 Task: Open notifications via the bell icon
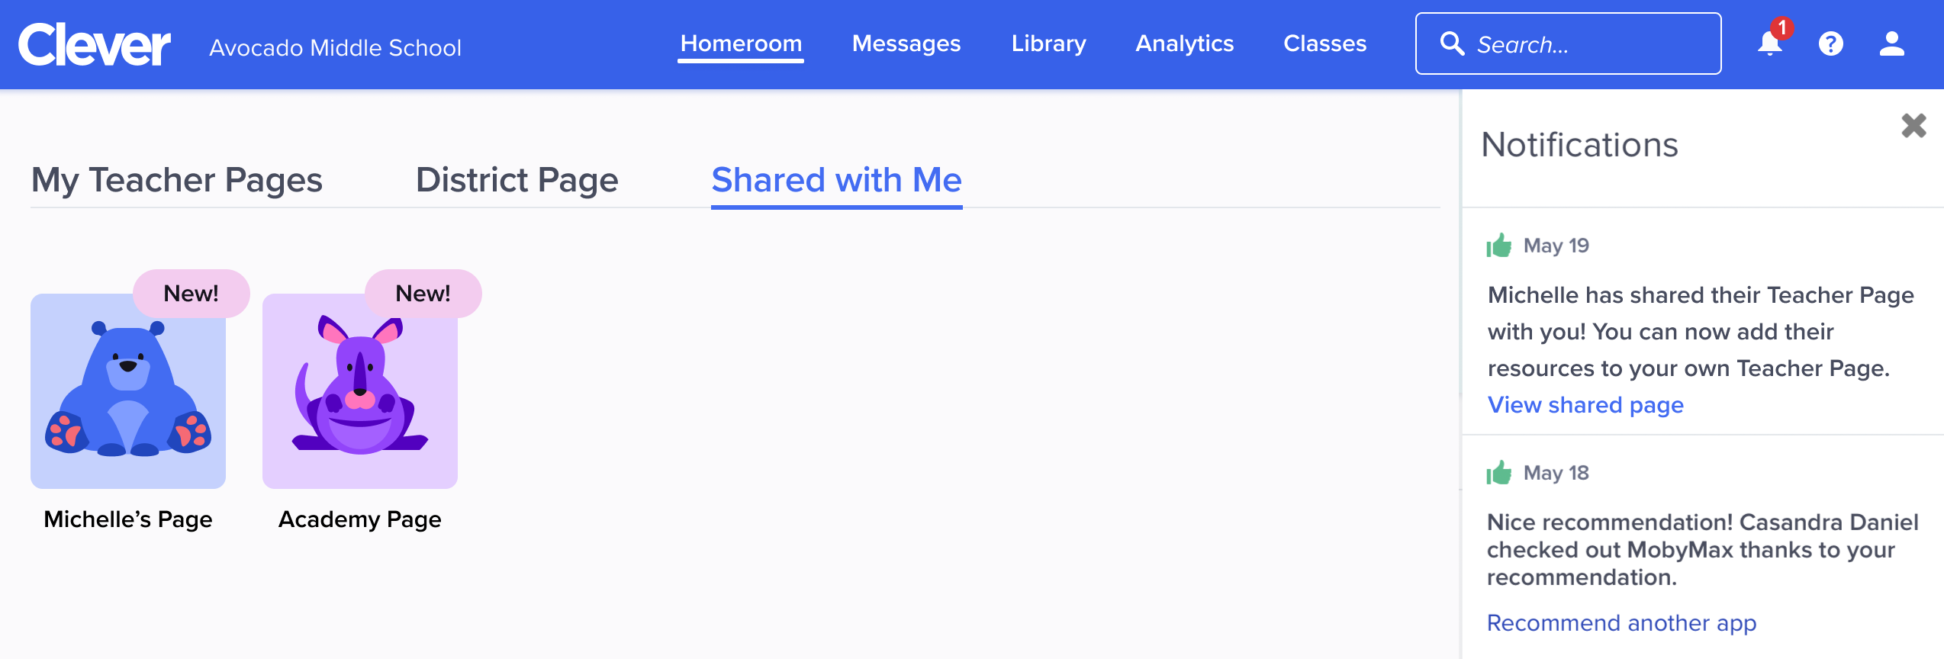coord(1769,46)
